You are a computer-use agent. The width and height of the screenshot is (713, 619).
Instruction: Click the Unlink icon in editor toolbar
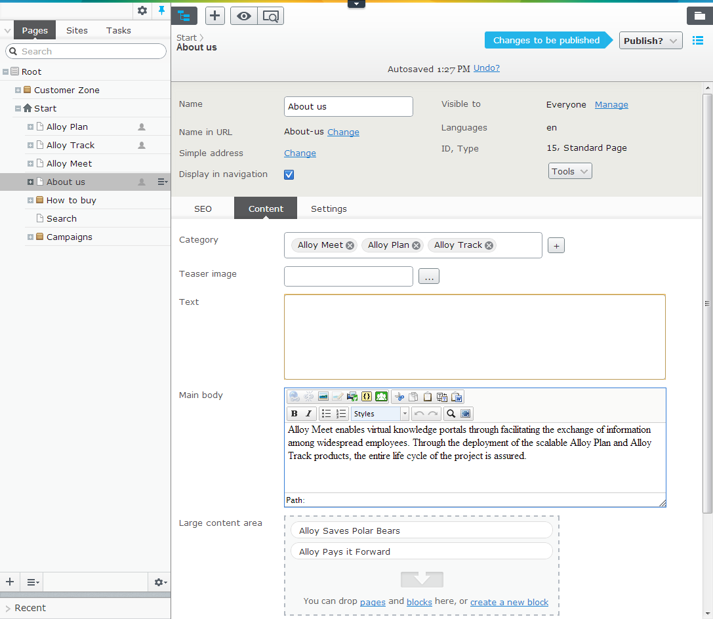[x=309, y=397]
